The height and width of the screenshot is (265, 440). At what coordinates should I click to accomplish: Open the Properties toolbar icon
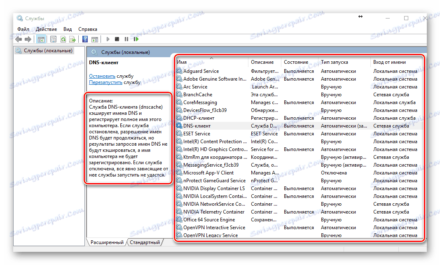point(53,39)
